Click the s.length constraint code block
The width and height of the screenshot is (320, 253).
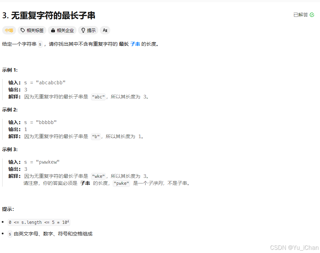point(39,222)
